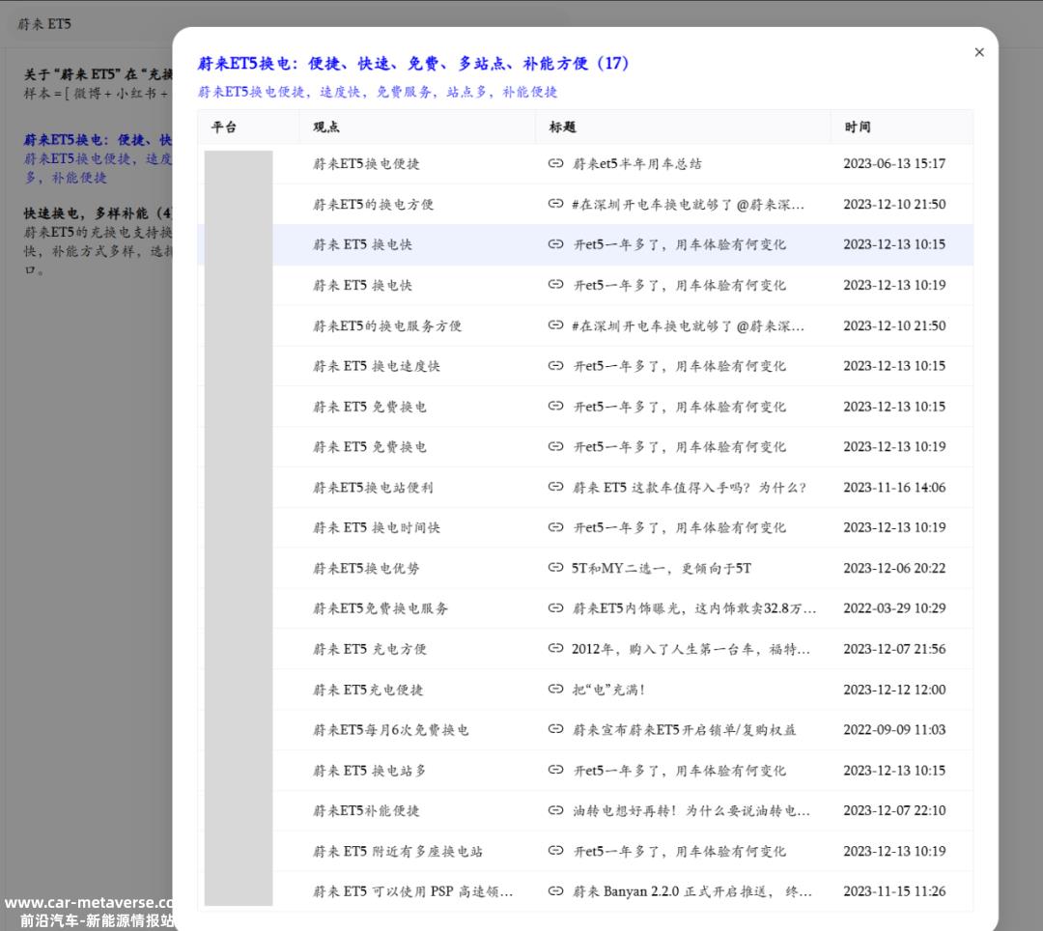Viewport: 1043px width, 931px height.
Task: Click viewpoint cell 蔚来 ET5 可以使用 PSP 高速领
Action: point(412,891)
